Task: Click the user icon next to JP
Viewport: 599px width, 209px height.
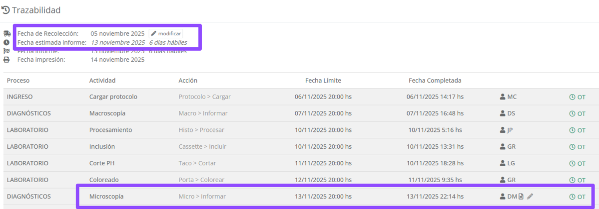Action: coord(503,130)
